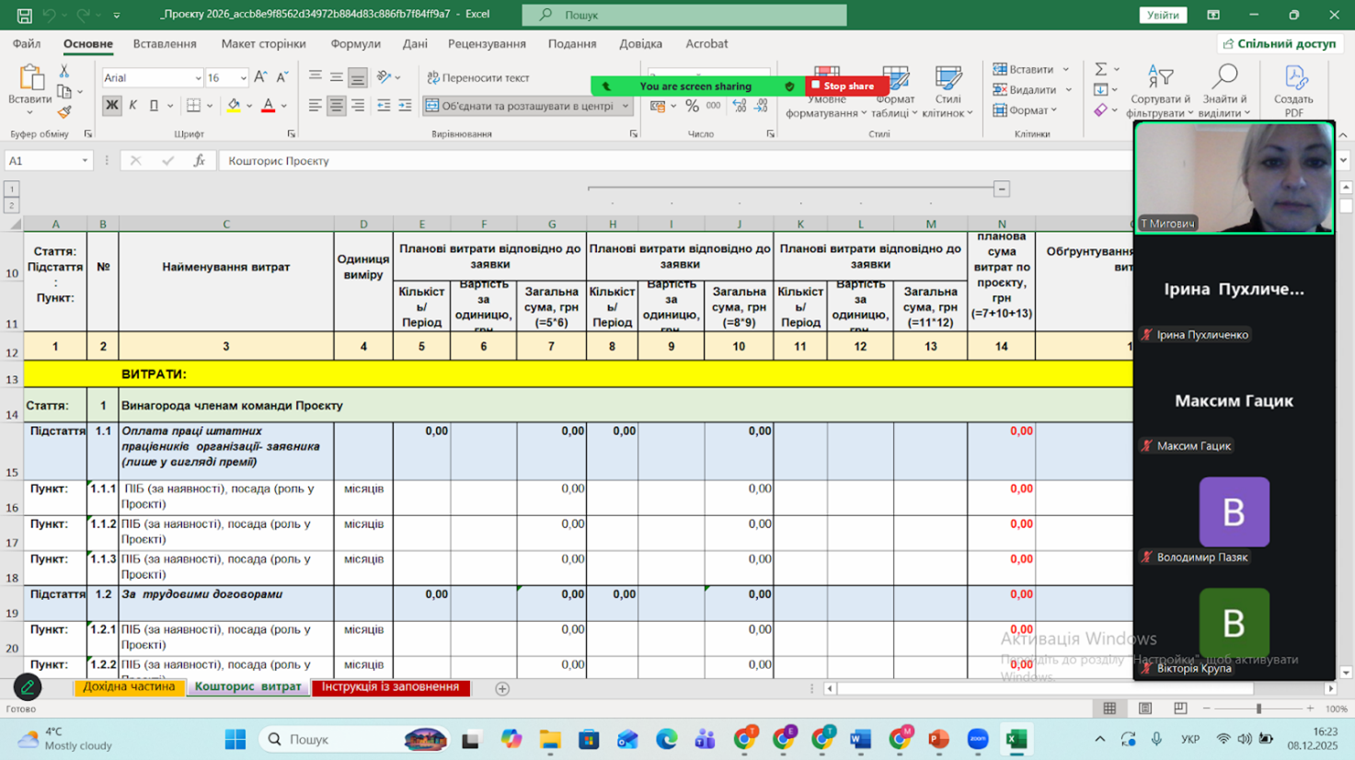Add a new sheet with plus icon
1355x760 pixels.
point(502,688)
